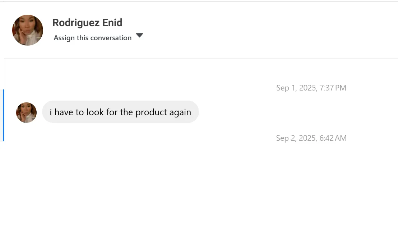Click the Sep 2, 2025, 6:42 AM timestamp

tap(311, 138)
